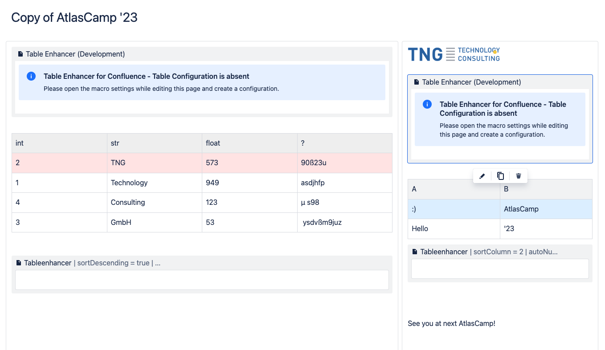The width and height of the screenshot is (605, 350).
Task: Click the copy macro icon in floating toolbar
Action: pos(500,176)
